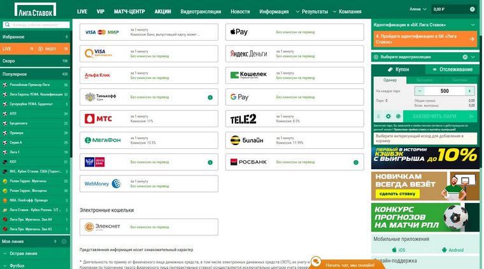The image size is (484, 269).
Task: Select Росбанк payment option
Action: click(x=294, y=162)
